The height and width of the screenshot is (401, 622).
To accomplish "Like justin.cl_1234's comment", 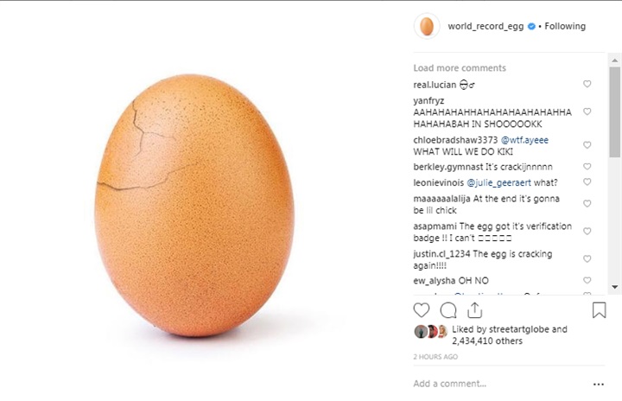I will pyautogui.click(x=587, y=259).
